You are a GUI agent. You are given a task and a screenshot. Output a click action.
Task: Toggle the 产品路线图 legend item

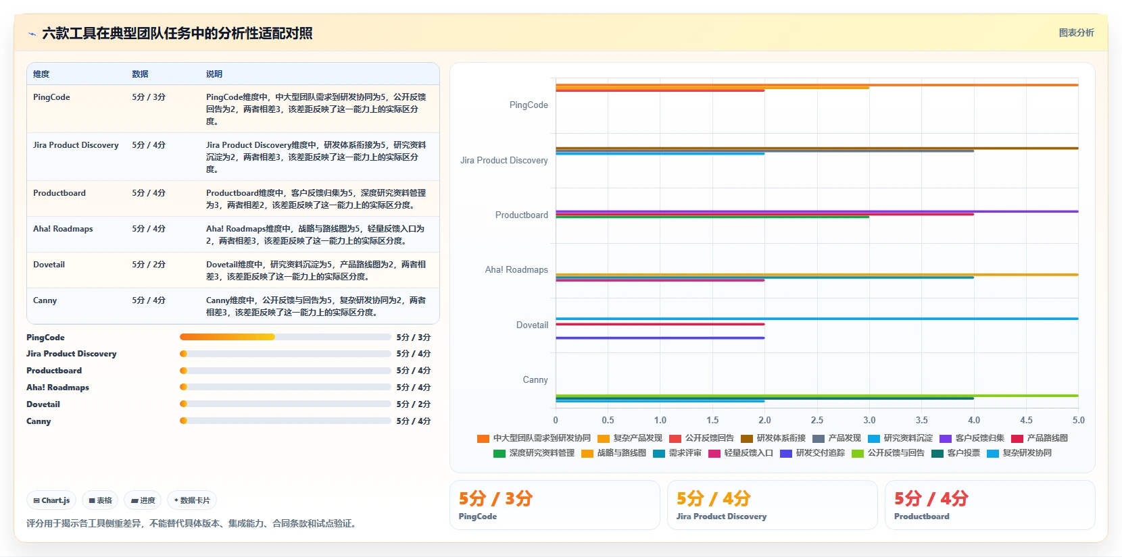click(x=1040, y=438)
